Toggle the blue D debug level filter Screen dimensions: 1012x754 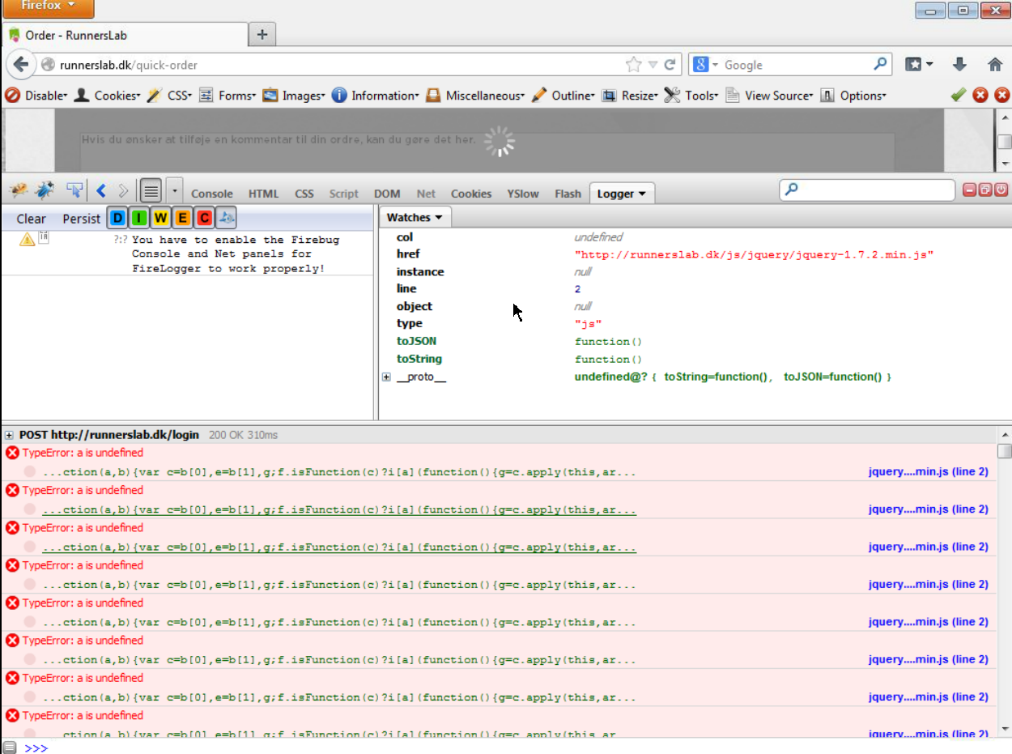(117, 218)
